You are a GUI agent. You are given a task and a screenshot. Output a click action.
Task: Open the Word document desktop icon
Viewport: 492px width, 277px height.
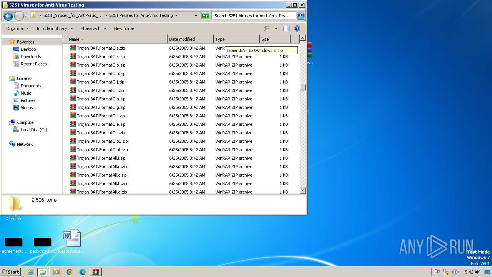(x=72, y=238)
